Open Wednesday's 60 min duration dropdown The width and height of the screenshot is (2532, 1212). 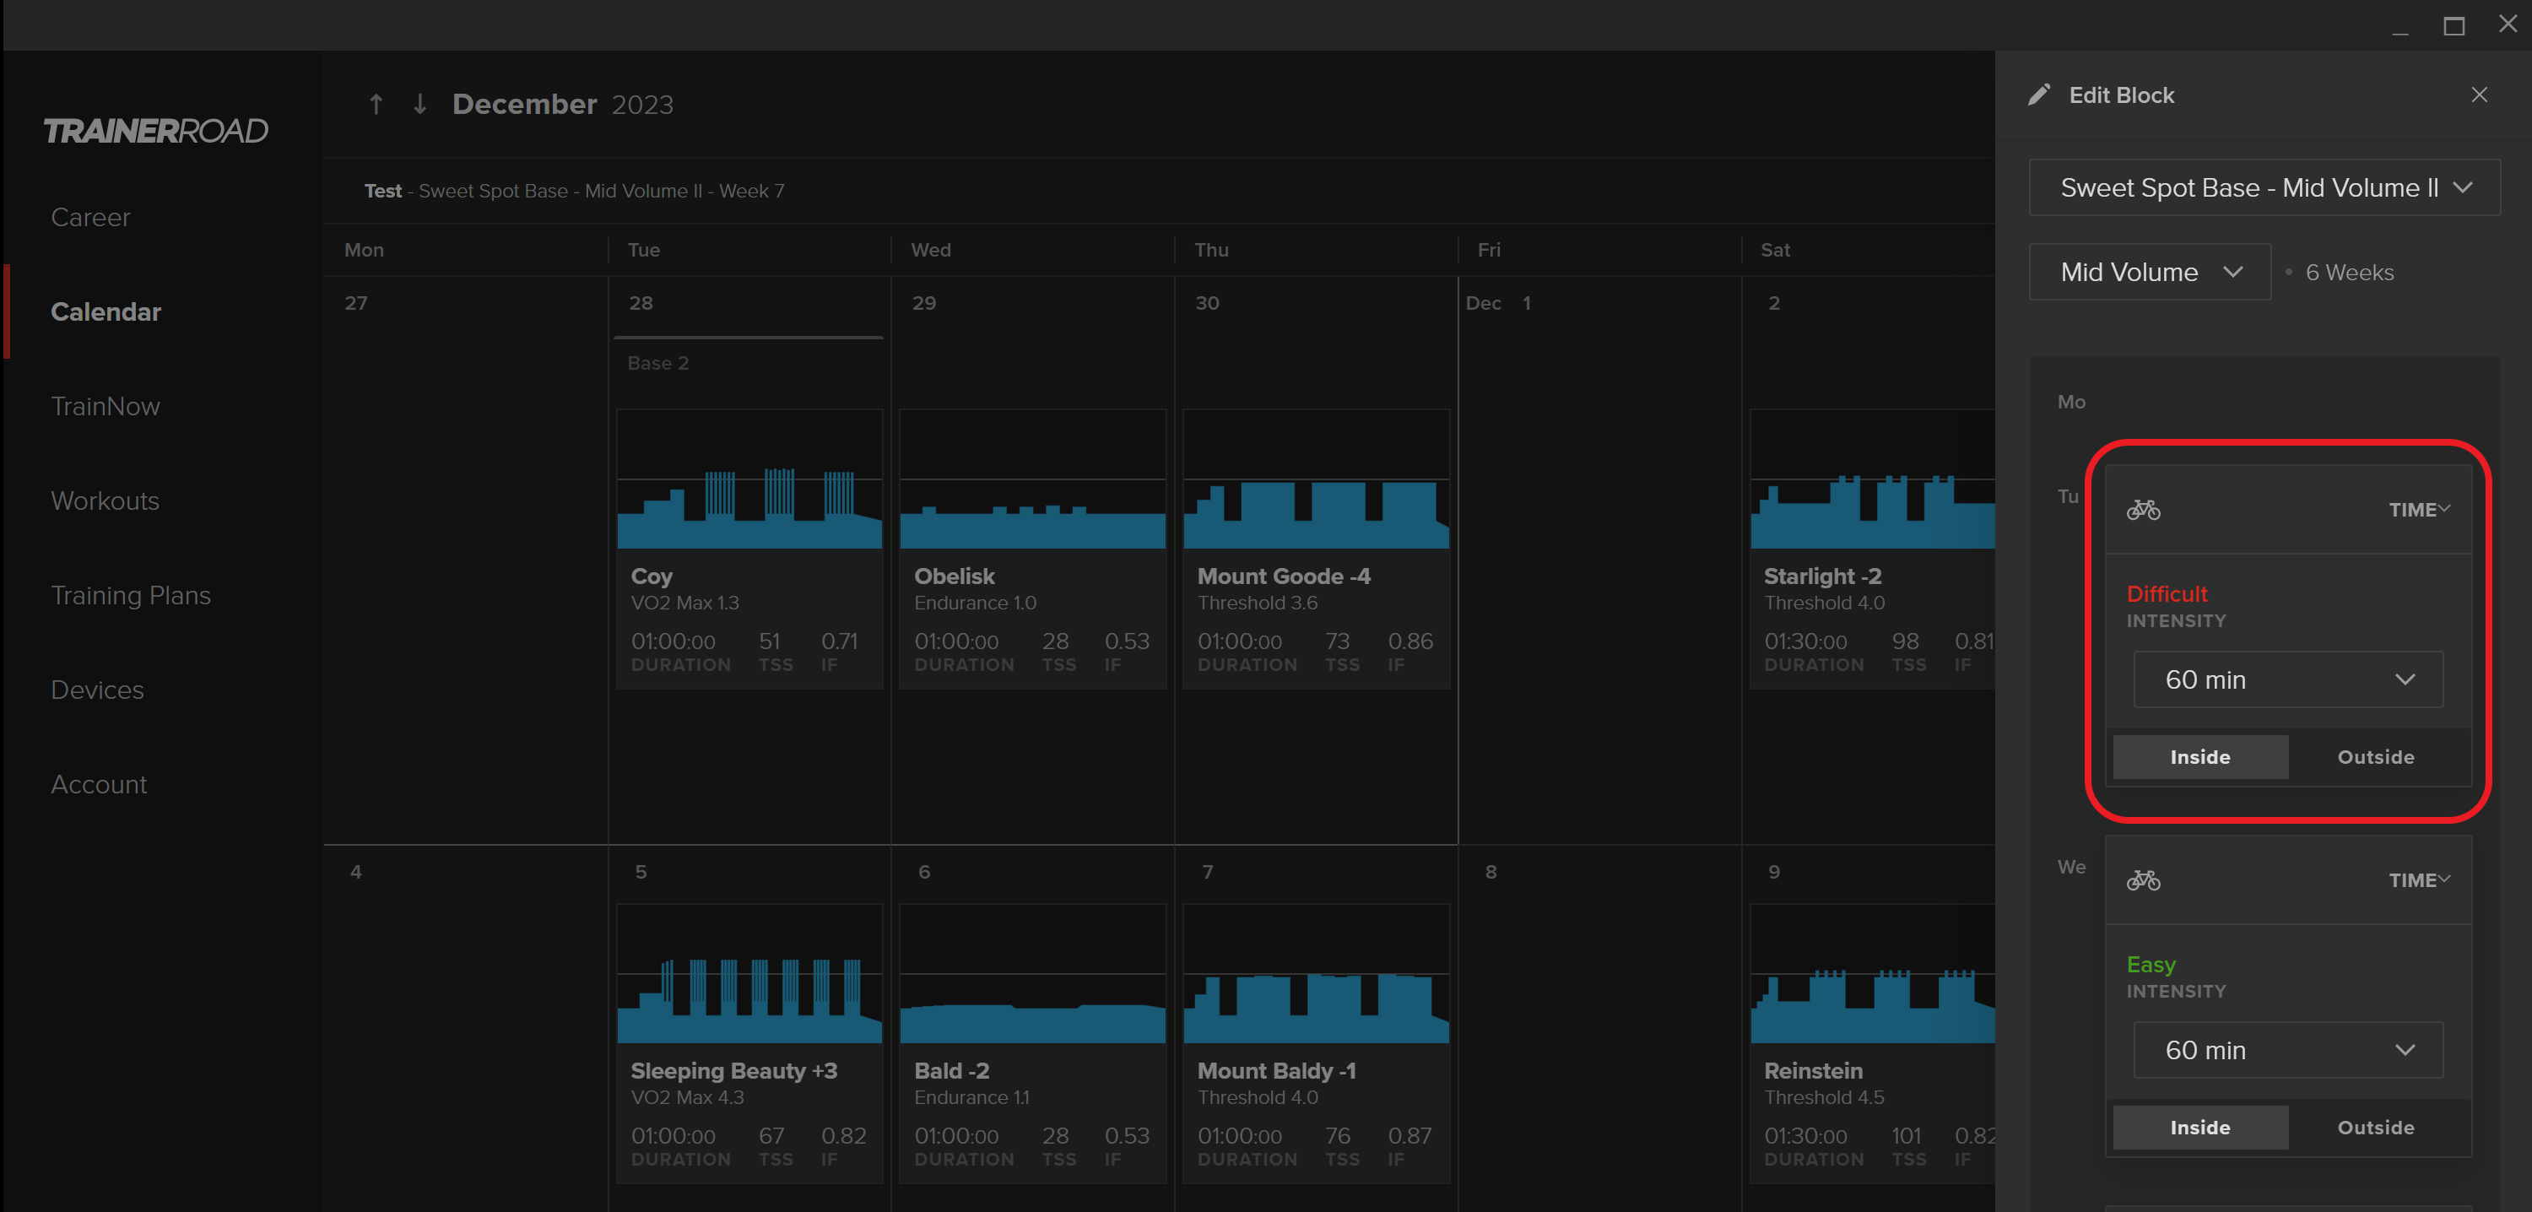[x=2288, y=1050]
